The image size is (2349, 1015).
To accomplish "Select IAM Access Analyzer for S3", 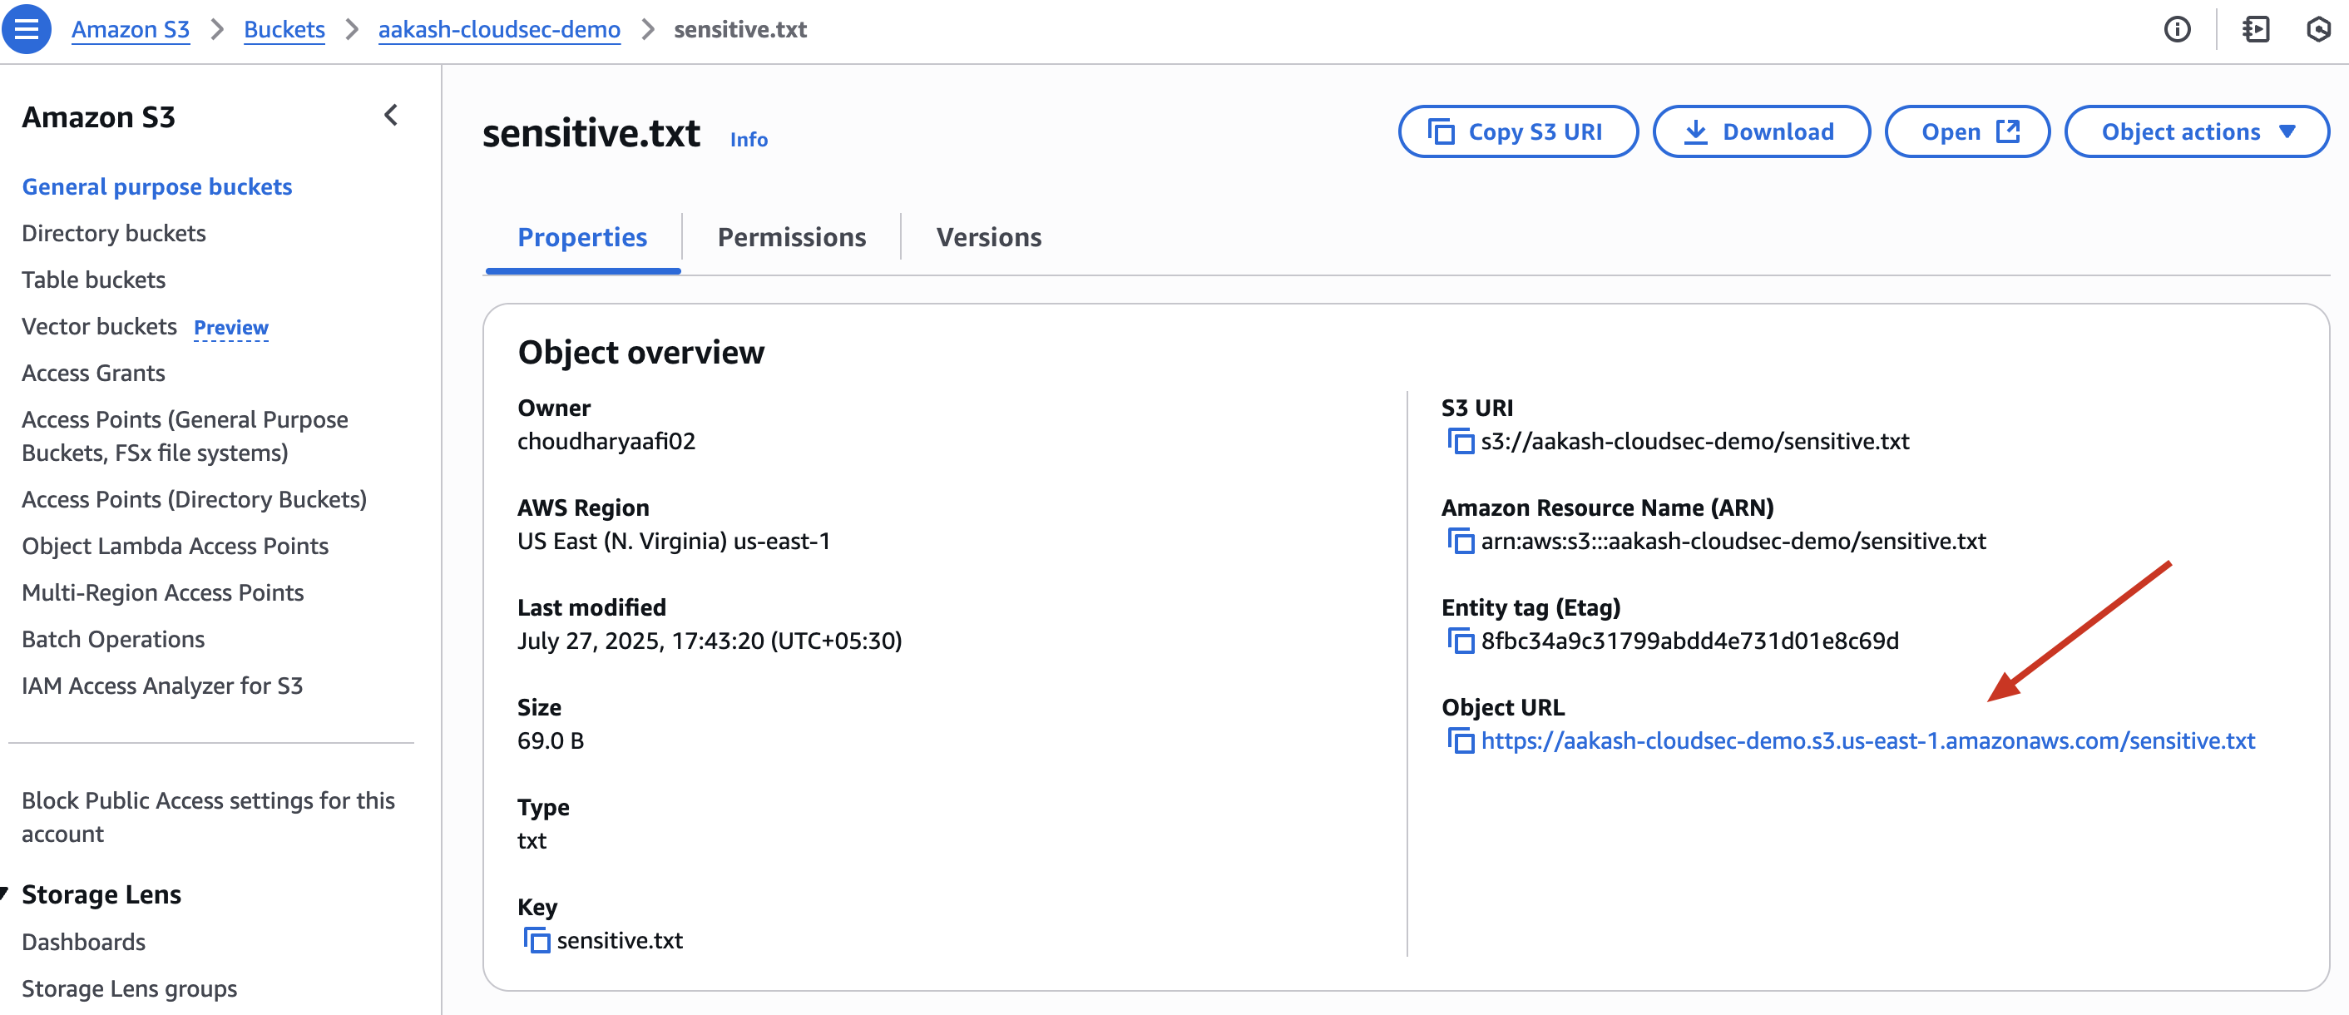I will pyautogui.click(x=162, y=686).
